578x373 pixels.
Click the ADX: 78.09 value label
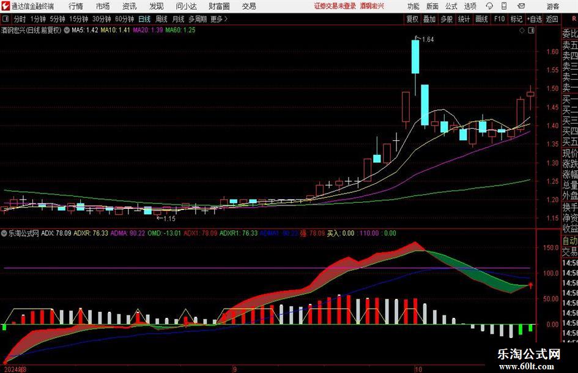[x=56, y=233]
